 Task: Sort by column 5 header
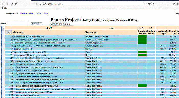[111, 28]
